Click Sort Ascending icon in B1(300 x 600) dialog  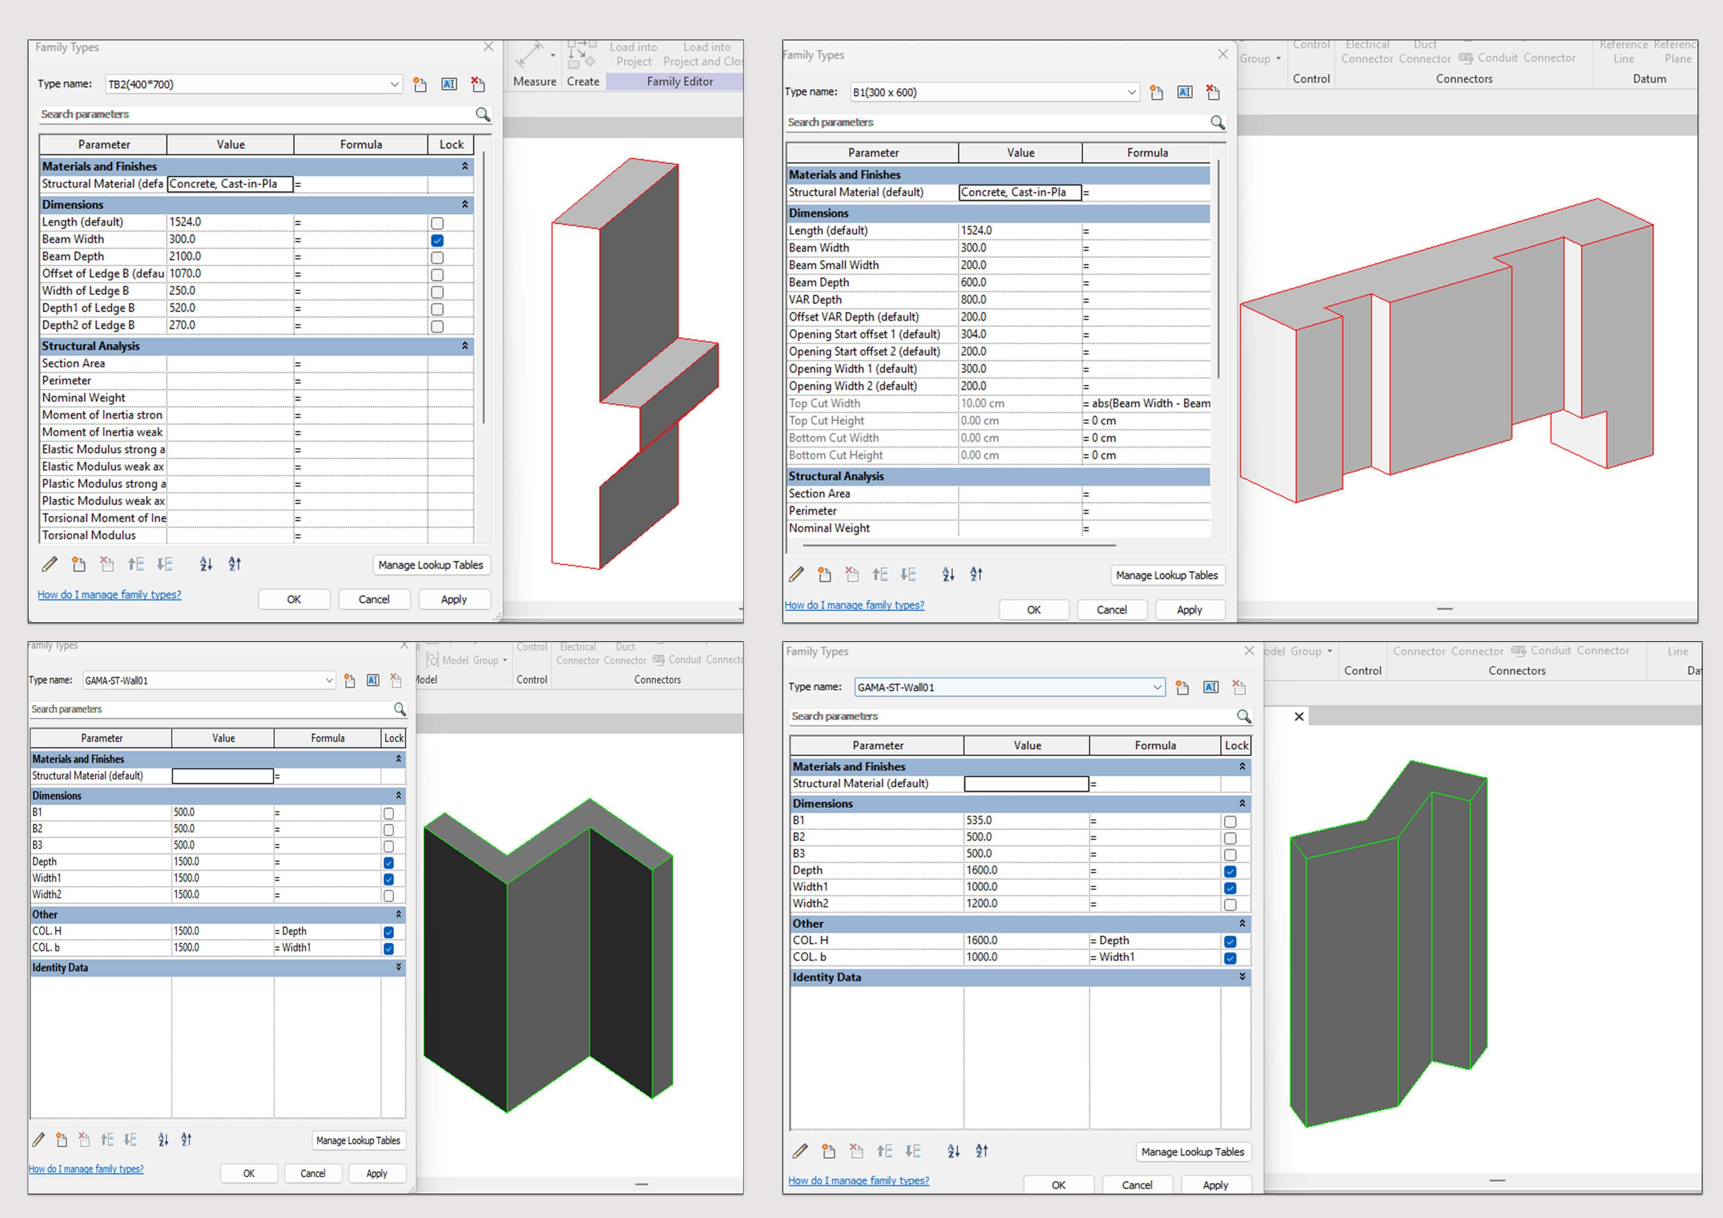[948, 575]
